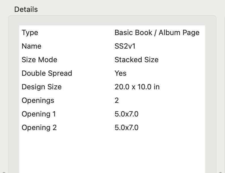Select the Opening 2 label
225x173 pixels.
click(39, 127)
